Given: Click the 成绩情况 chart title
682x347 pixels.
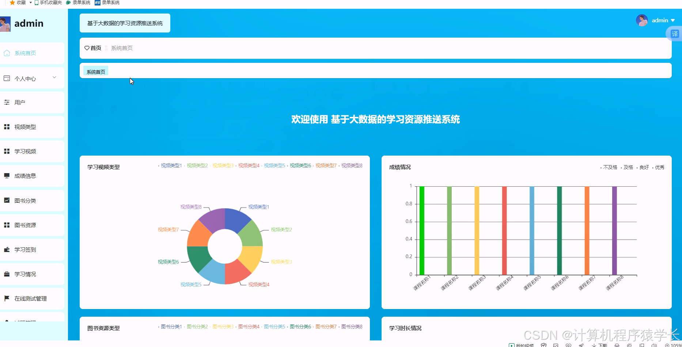Looking at the screenshot, I should 400,167.
